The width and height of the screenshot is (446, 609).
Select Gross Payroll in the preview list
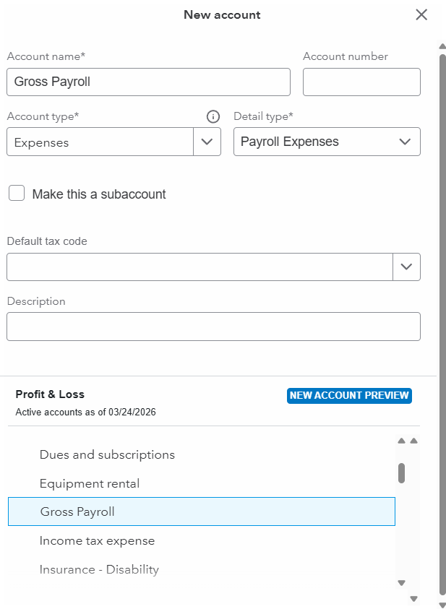point(201,511)
